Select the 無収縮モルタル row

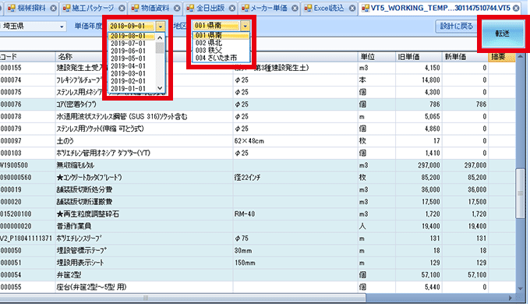click(258, 165)
